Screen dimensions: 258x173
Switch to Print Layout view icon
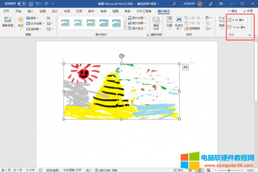click(x=199, y=170)
